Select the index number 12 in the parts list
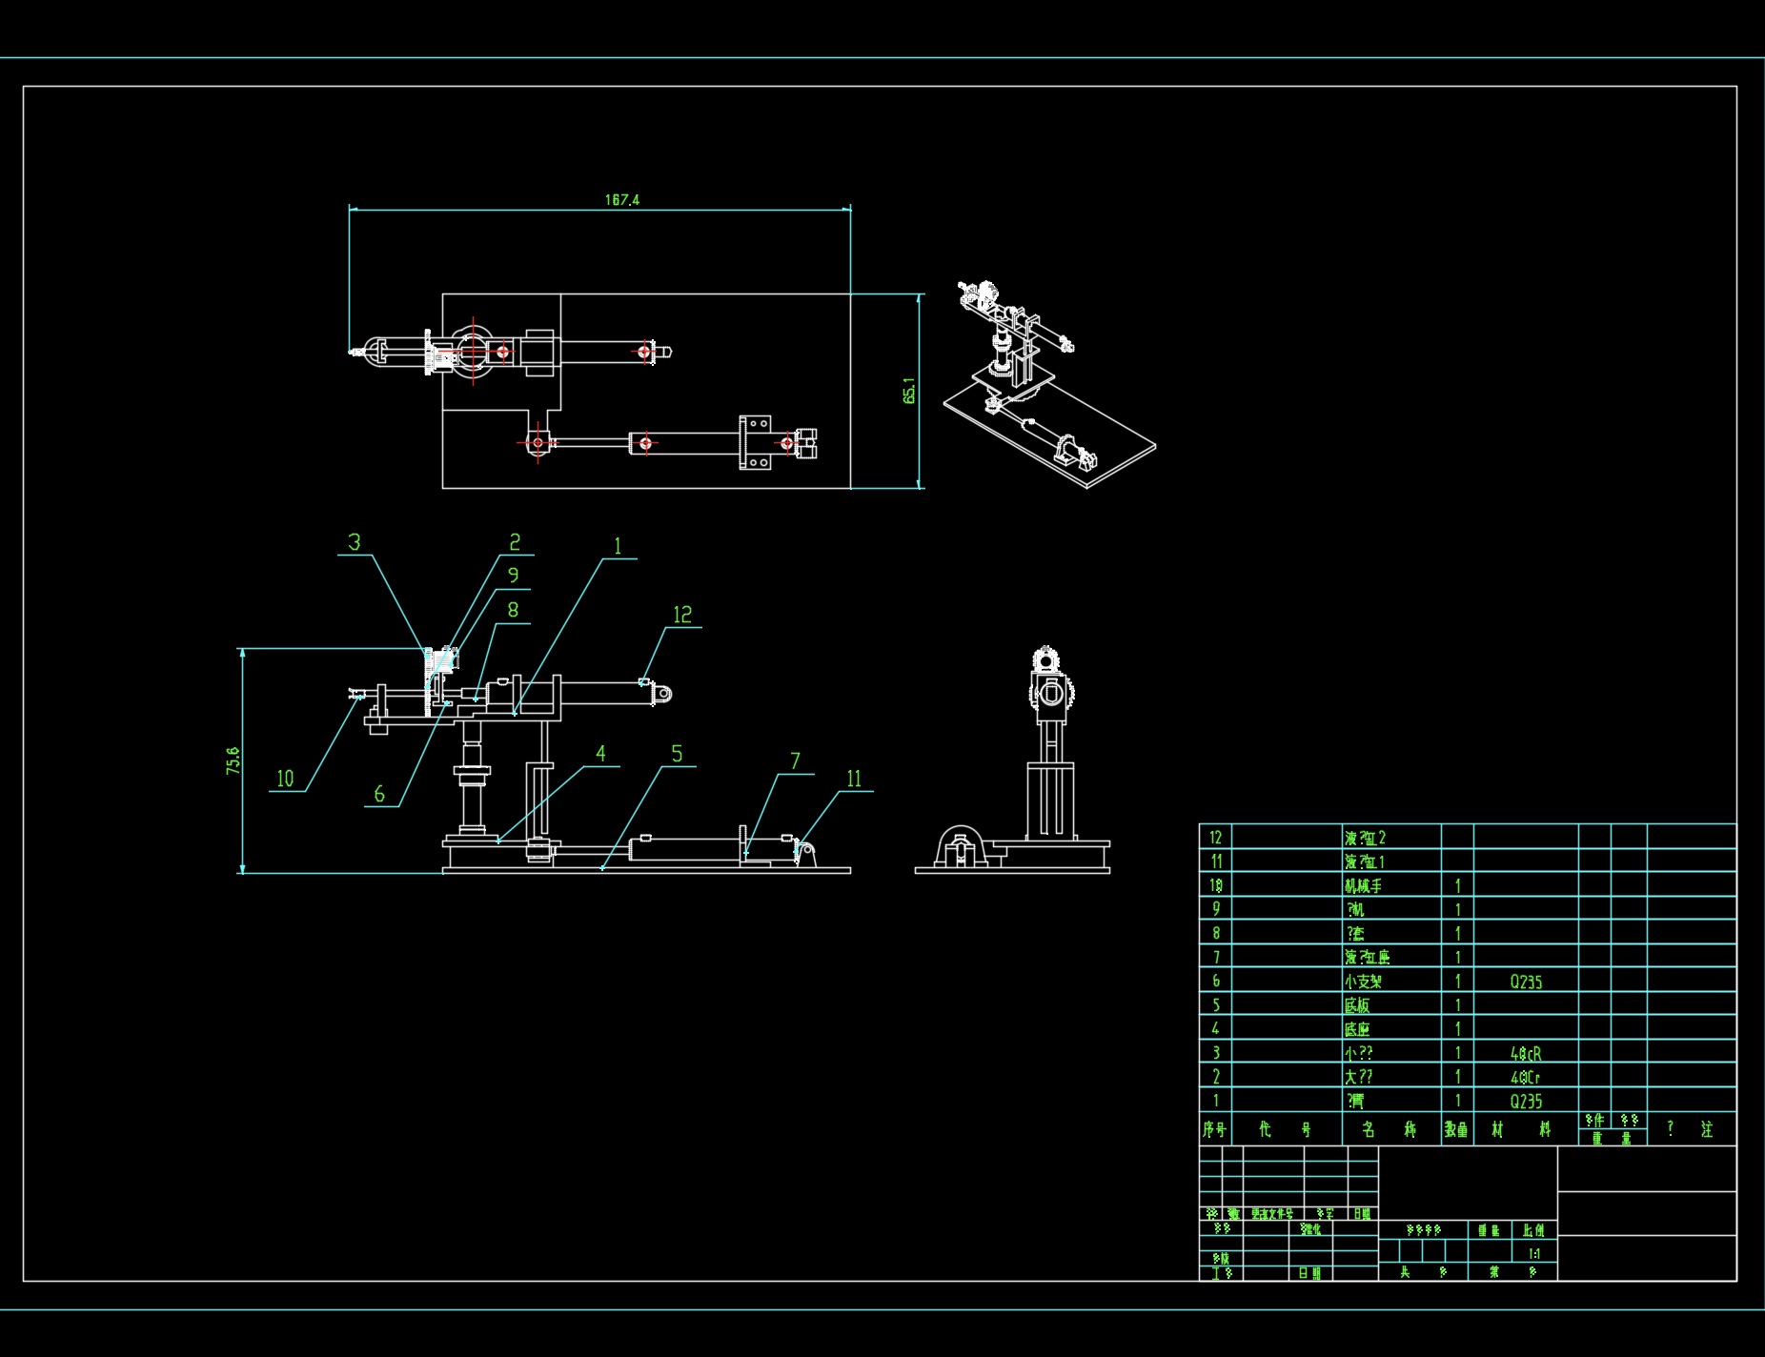This screenshot has height=1357, width=1765. 1215,838
